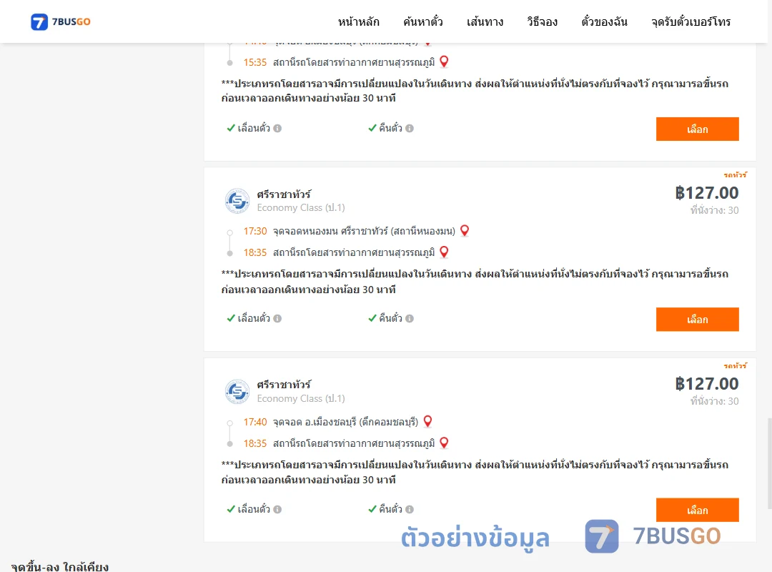Click map pin beside 17:40 ตึกคอมชลบุรี stop

pos(428,421)
